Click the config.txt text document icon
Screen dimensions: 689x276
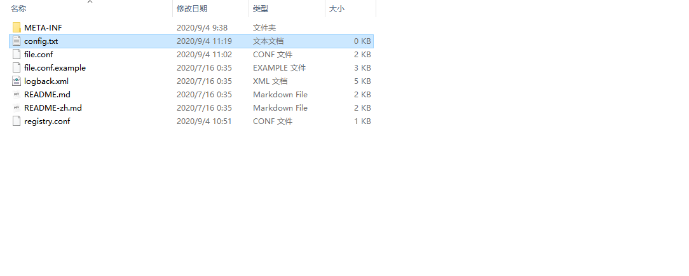pyautogui.click(x=17, y=41)
